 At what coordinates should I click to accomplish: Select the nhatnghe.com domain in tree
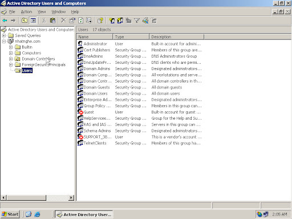pos(28,41)
